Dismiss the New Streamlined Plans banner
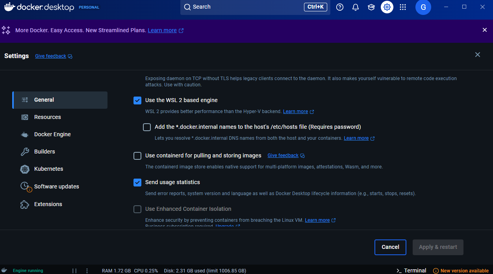 485,30
